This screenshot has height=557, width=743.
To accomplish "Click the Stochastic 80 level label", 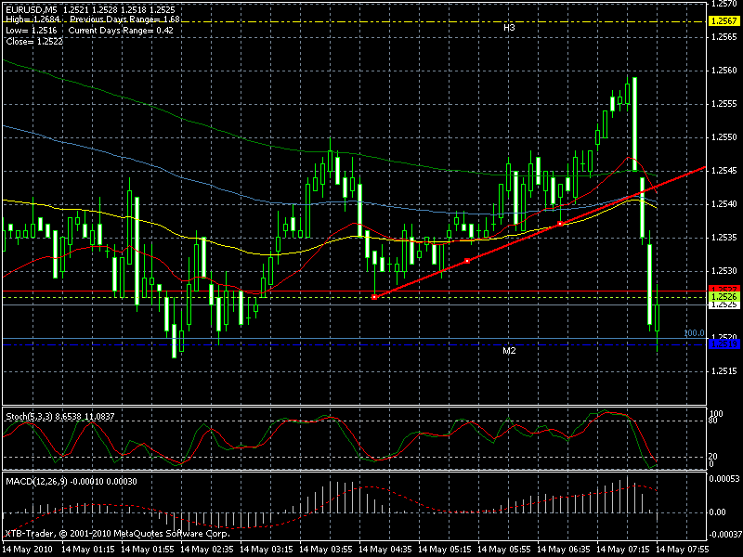I will 714,421.
